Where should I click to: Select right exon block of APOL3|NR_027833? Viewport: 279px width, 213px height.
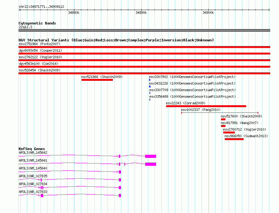coord(120,195)
